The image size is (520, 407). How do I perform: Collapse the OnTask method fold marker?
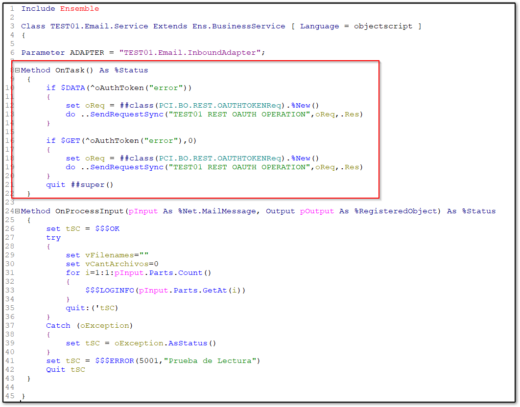17,70
